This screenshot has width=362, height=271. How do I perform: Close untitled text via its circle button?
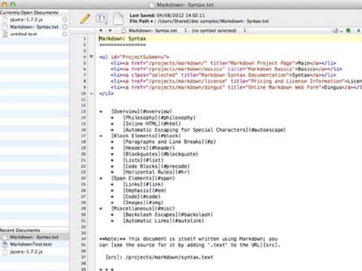pos(64,34)
